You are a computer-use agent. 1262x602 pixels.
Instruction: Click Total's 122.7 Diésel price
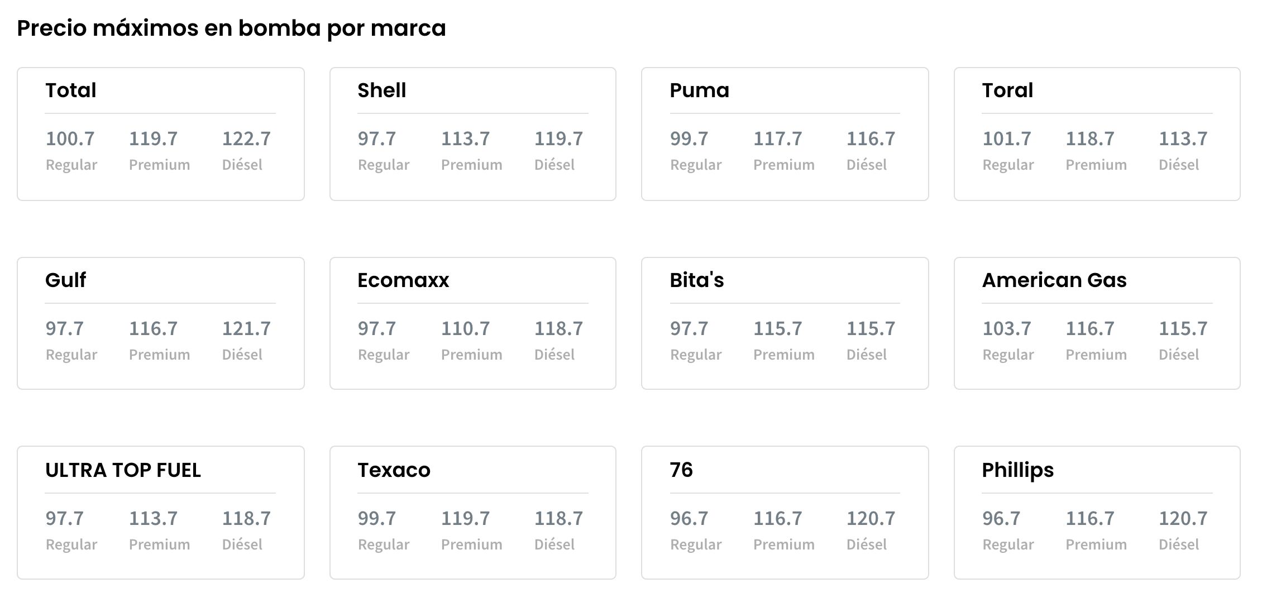[x=246, y=138]
